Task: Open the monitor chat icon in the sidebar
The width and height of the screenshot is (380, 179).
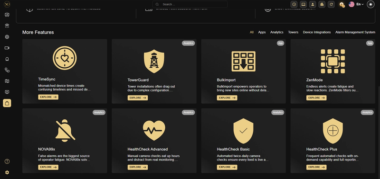Action: pos(7,15)
